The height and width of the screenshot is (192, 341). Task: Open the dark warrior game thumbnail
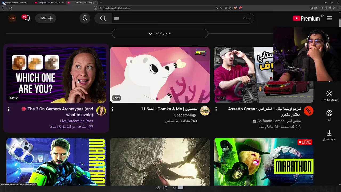[x=160, y=162]
